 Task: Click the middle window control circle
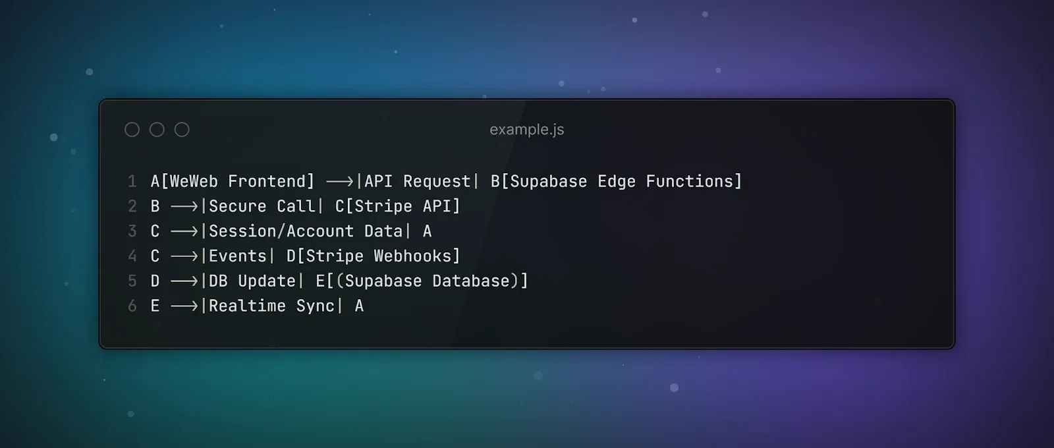click(x=157, y=130)
